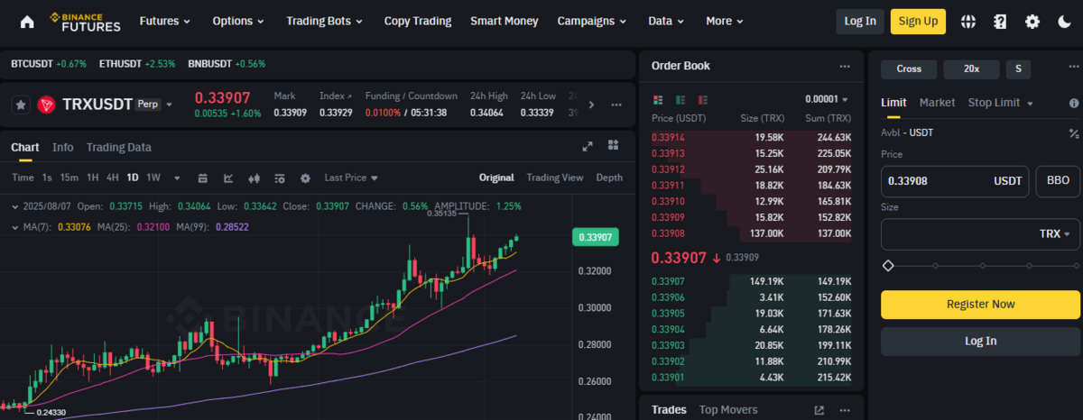Select the Trading View chart mode
The width and height of the screenshot is (1083, 420).
[555, 178]
